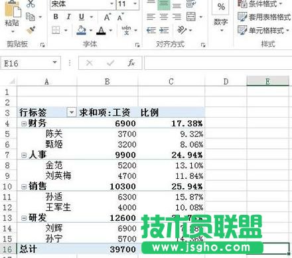Click the phonetic guide (wén) icon
The height and width of the screenshot is (258, 292).
click(x=126, y=30)
